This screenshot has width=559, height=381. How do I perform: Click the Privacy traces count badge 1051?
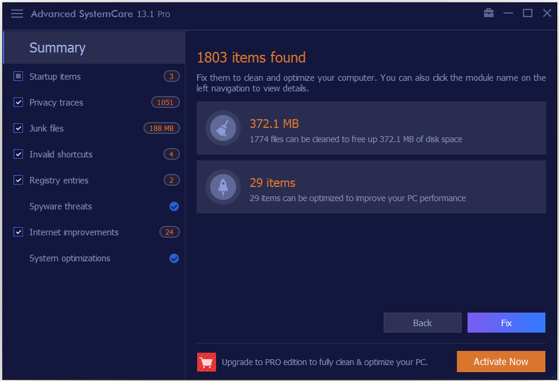pyautogui.click(x=165, y=102)
